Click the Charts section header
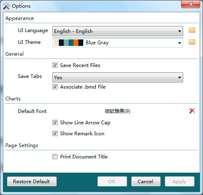Screen dimensions: 203x195 13,99
